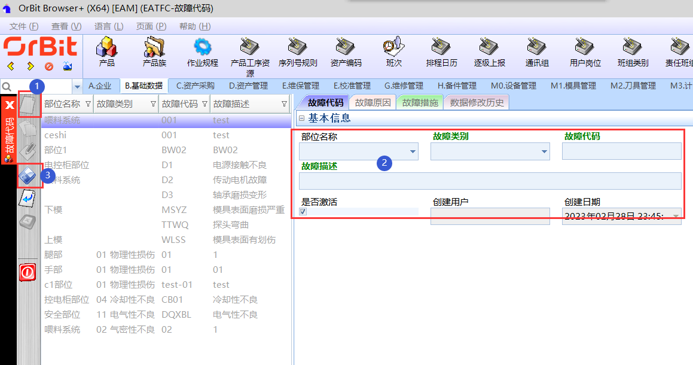
Task: Open the 故障类别 combo box
Action: coord(544,152)
